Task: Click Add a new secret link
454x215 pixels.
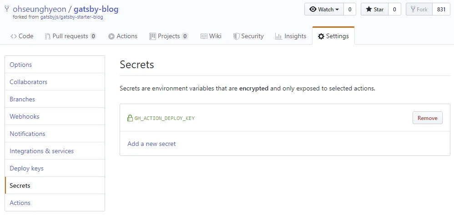Action: point(151,144)
